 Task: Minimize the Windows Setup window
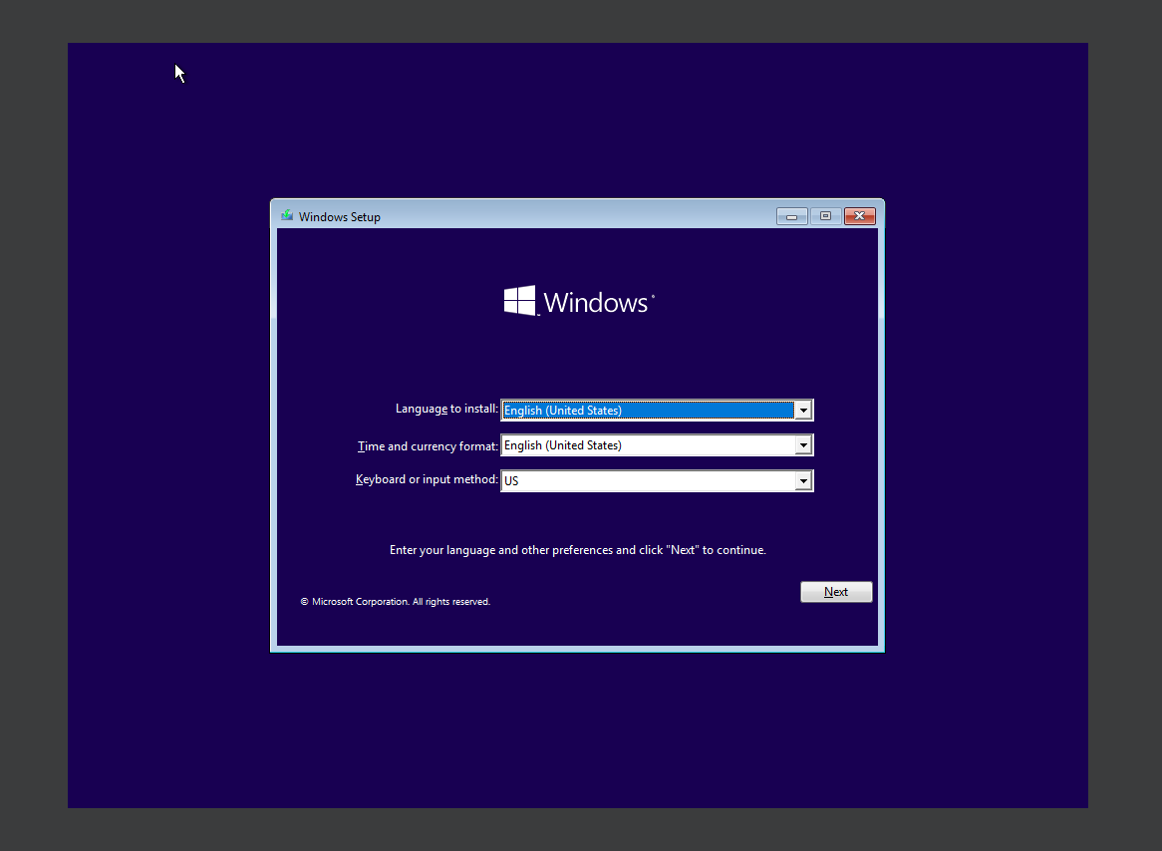(791, 215)
